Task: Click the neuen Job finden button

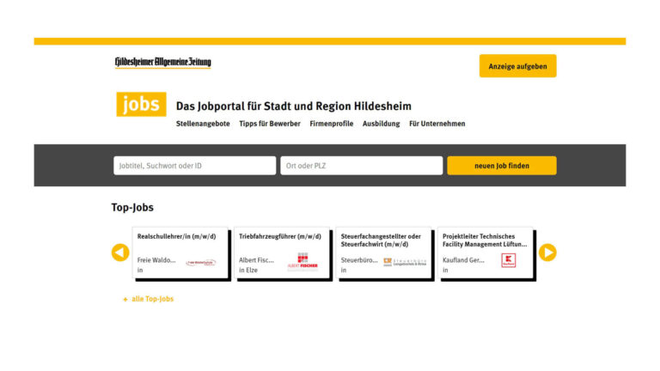Action: tap(502, 166)
